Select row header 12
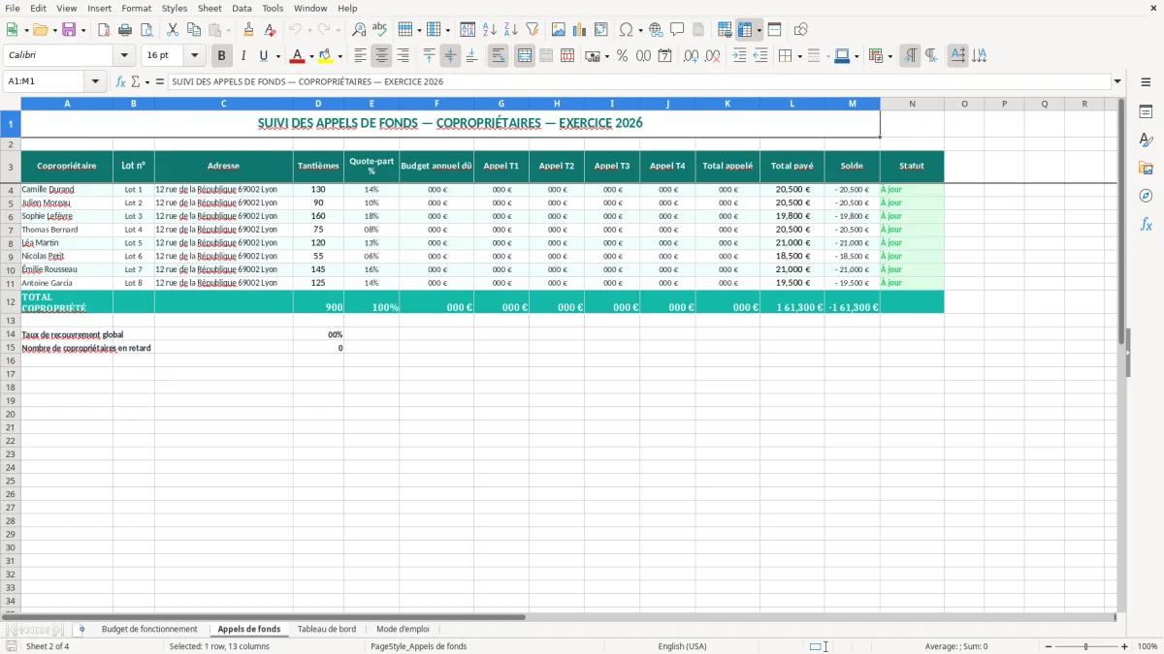This screenshot has width=1164, height=654. point(11,301)
